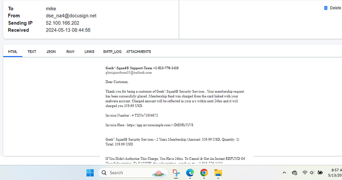This screenshot has width=342, height=180.
Task: Click the lotus flower icon in Search box
Action: click(159, 173)
